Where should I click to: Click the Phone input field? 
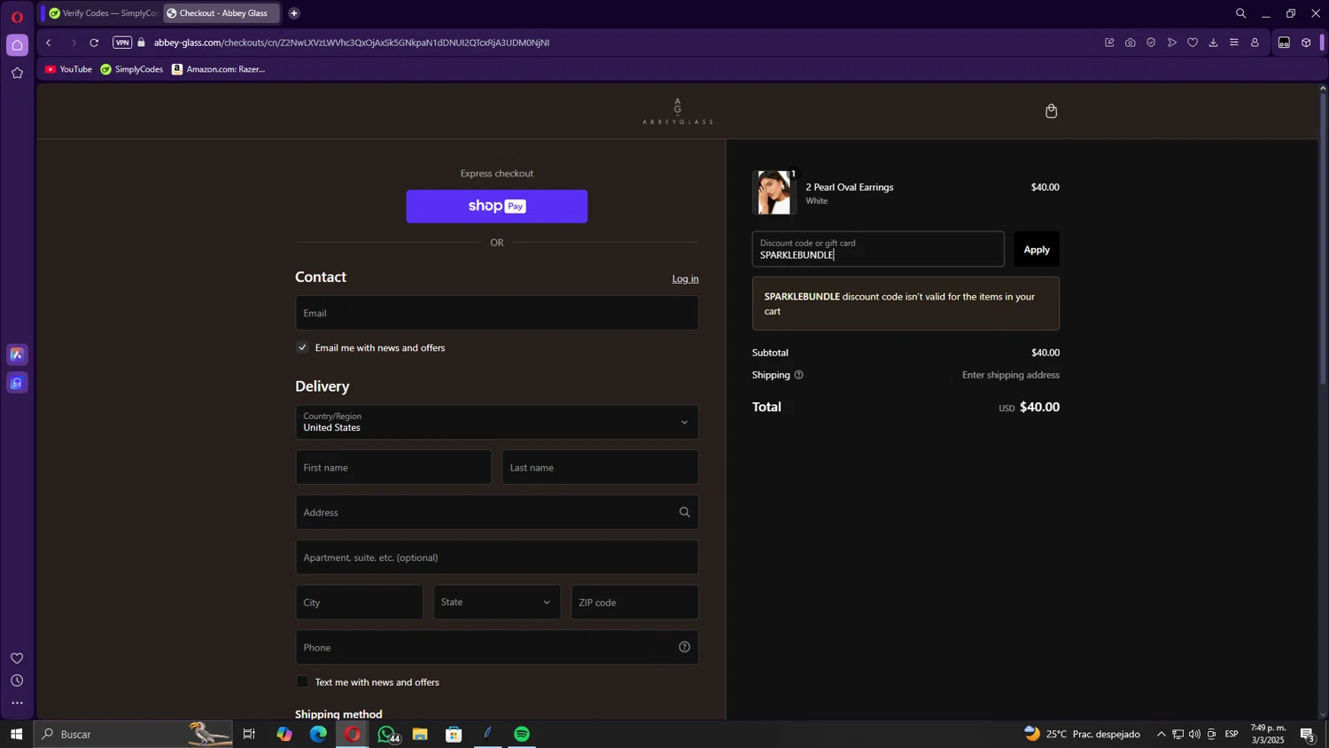(497, 647)
